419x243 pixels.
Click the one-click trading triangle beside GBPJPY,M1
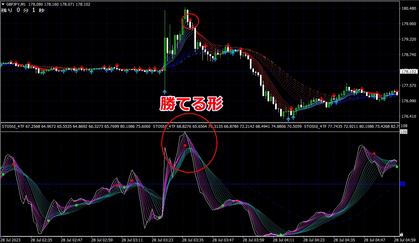tap(3, 4)
